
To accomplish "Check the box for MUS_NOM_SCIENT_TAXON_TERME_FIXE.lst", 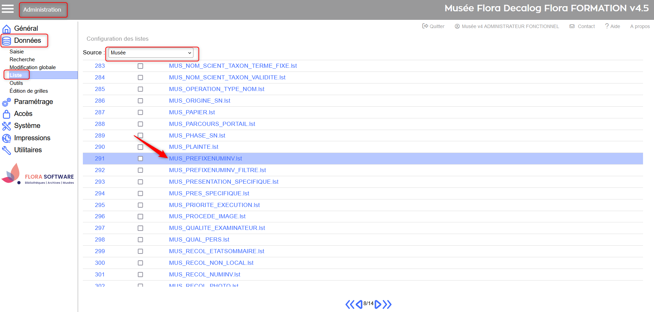I will pyautogui.click(x=140, y=66).
